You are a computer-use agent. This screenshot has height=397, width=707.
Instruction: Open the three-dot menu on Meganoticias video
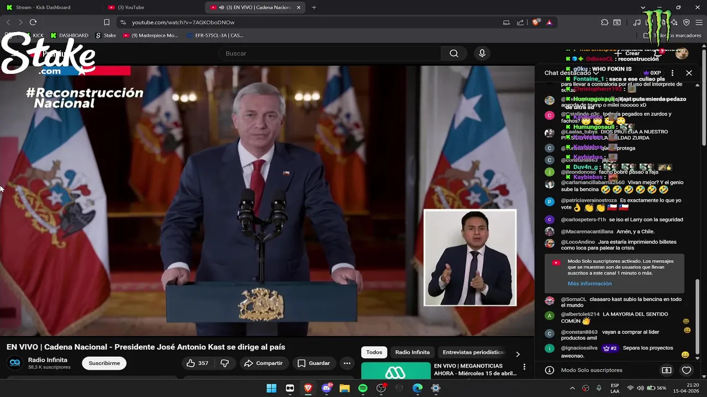[524, 367]
